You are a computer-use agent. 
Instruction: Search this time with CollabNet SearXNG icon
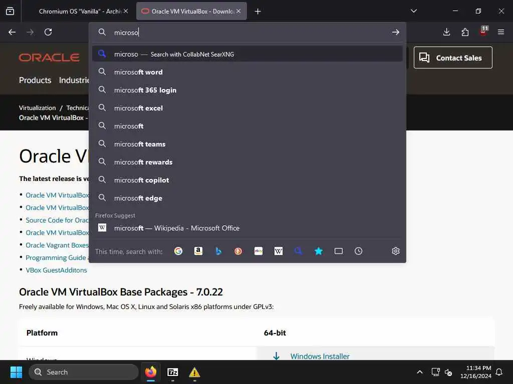pos(299,251)
